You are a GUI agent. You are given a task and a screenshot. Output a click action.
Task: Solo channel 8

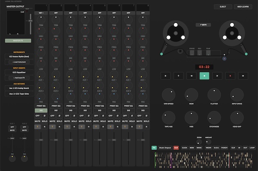point(147,121)
